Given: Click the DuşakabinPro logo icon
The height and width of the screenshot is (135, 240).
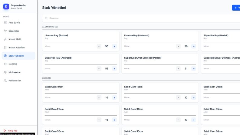Looking at the screenshot, I should point(6,6).
